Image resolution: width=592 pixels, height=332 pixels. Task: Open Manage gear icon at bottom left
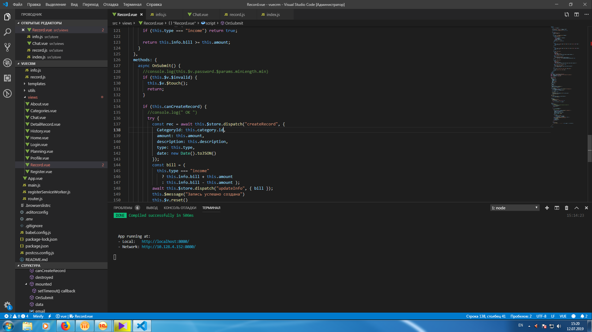tap(7, 305)
